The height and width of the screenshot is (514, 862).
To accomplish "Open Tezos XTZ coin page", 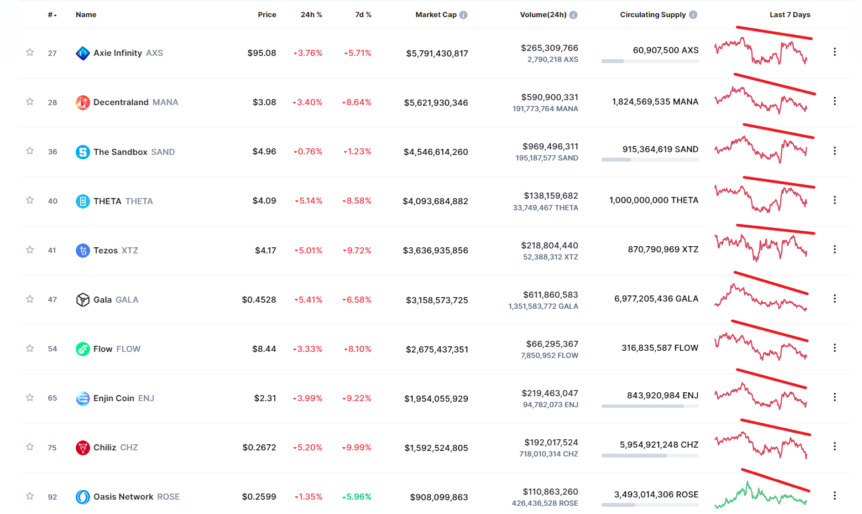I will point(116,251).
